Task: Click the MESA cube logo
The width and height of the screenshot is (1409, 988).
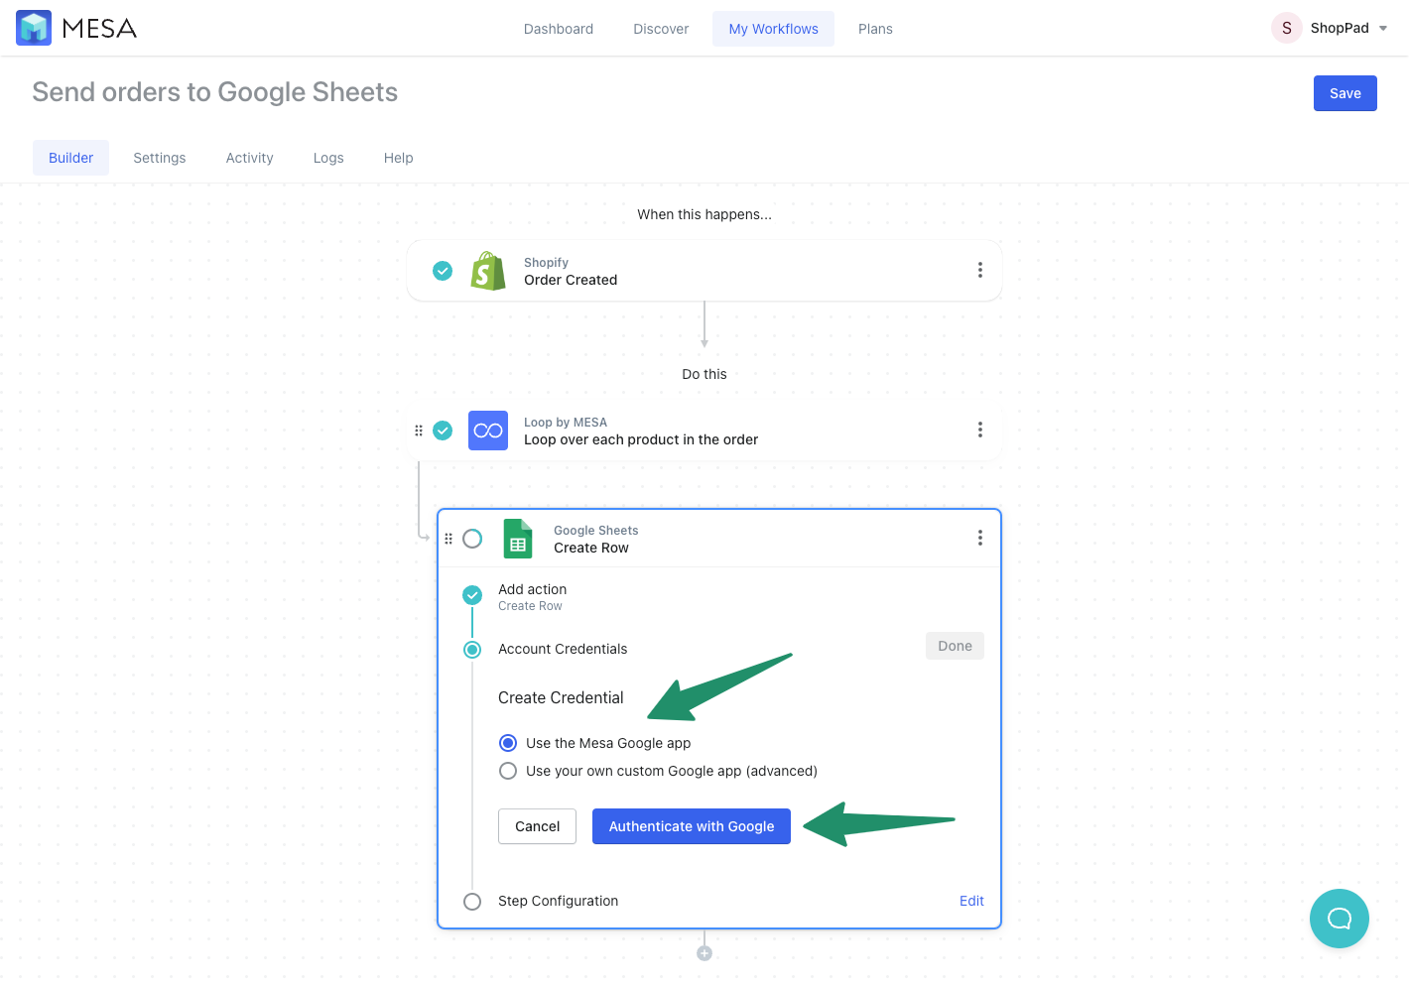Action: click(x=34, y=28)
